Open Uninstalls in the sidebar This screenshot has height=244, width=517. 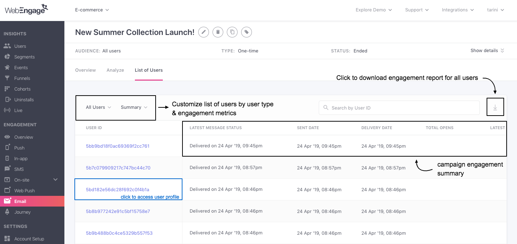pyautogui.click(x=24, y=100)
